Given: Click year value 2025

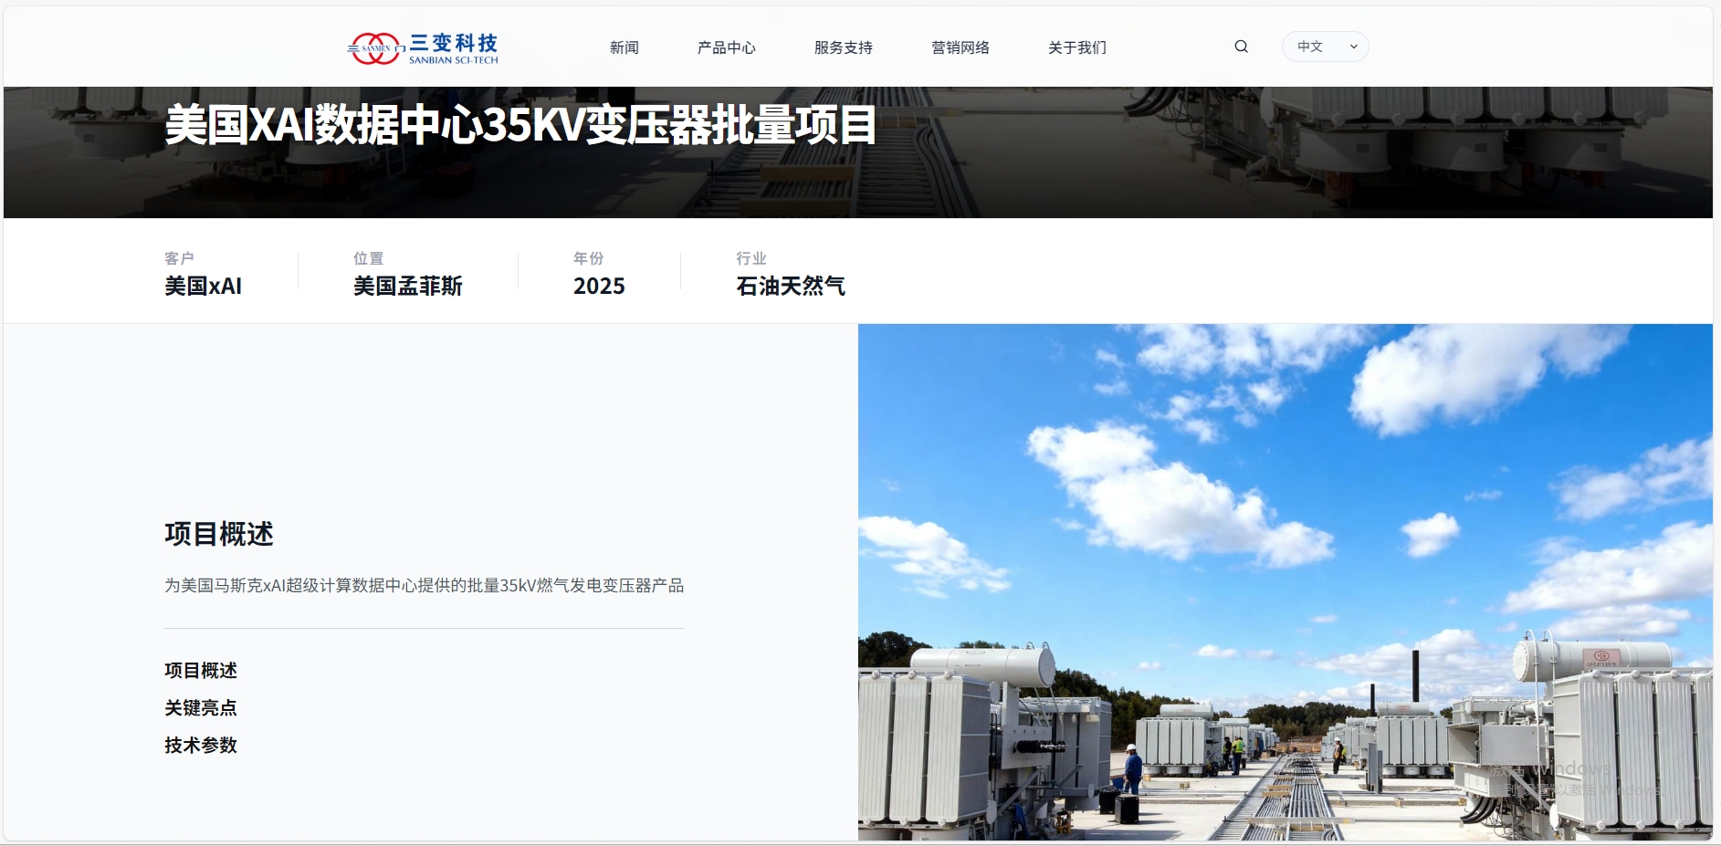Looking at the screenshot, I should [599, 287].
